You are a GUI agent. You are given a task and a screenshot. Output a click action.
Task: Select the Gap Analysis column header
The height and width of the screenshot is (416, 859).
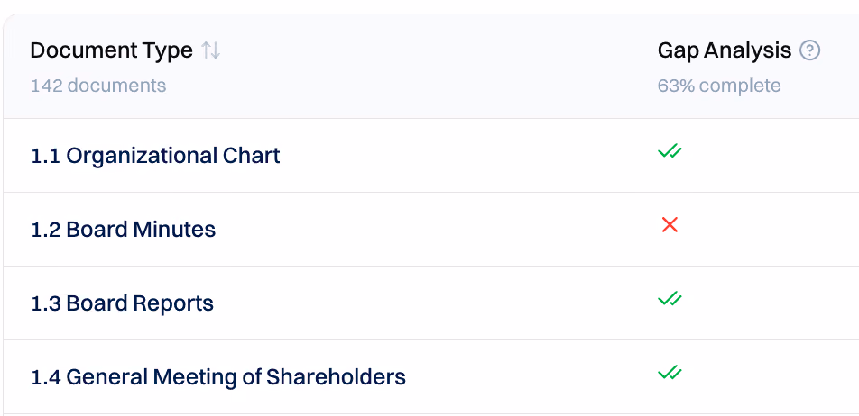[x=725, y=50]
